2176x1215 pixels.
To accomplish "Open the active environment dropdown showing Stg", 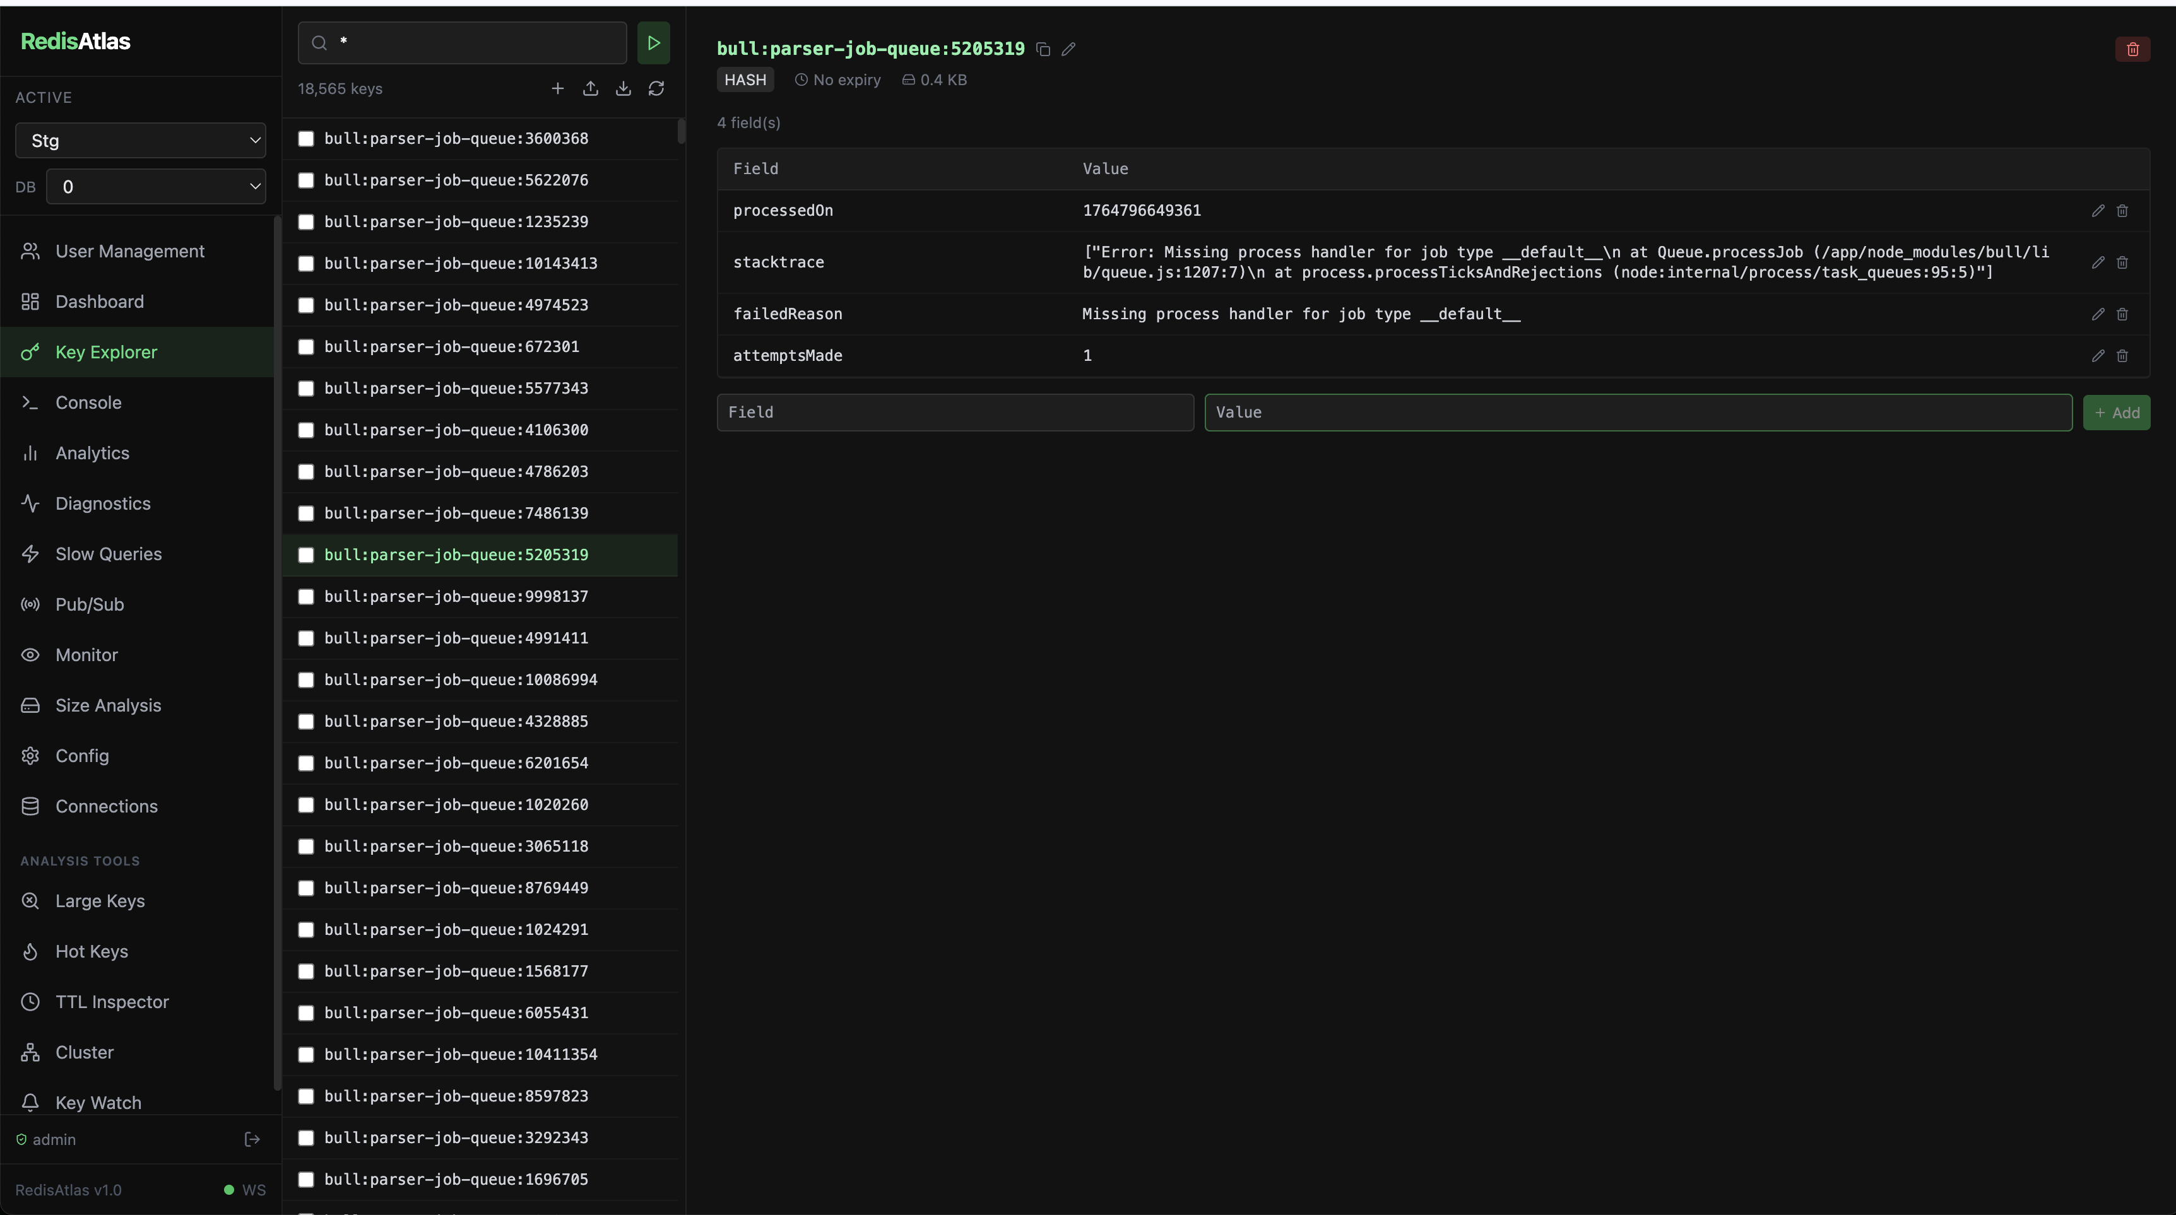I will coord(139,140).
